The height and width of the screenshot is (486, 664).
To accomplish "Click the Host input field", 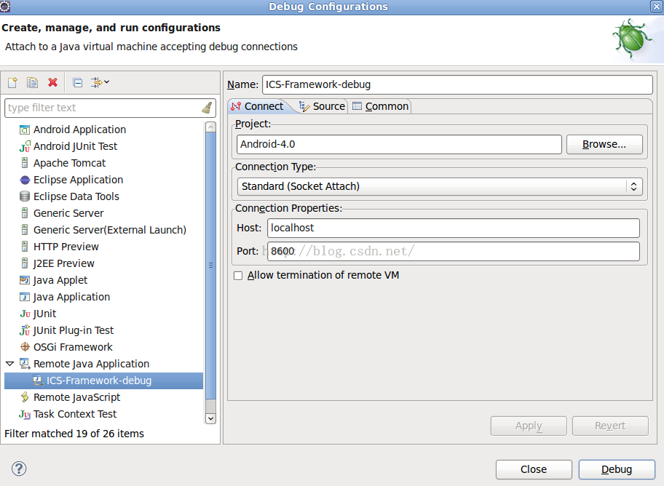I will pos(453,228).
